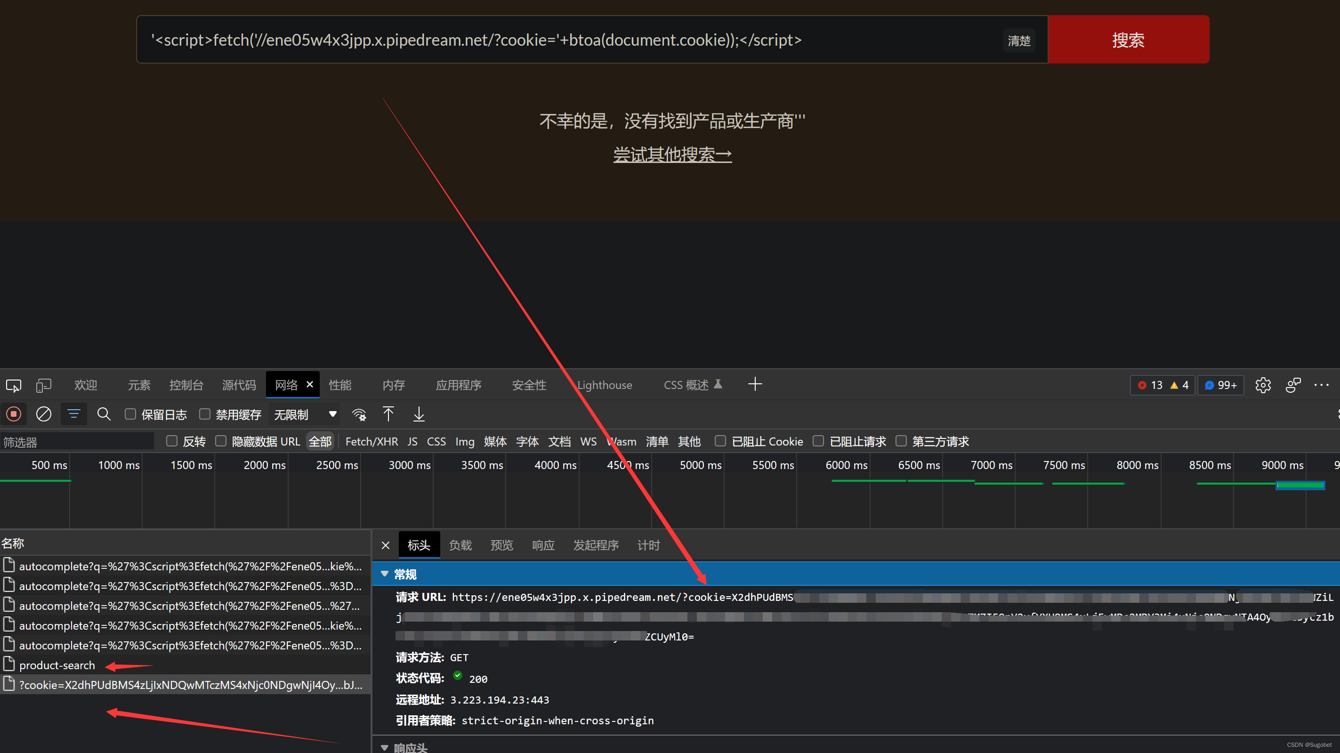Open the 4 warnings indicator

tap(1179, 385)
